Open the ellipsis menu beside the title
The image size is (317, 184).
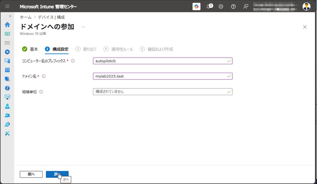(x=83, y=27)
